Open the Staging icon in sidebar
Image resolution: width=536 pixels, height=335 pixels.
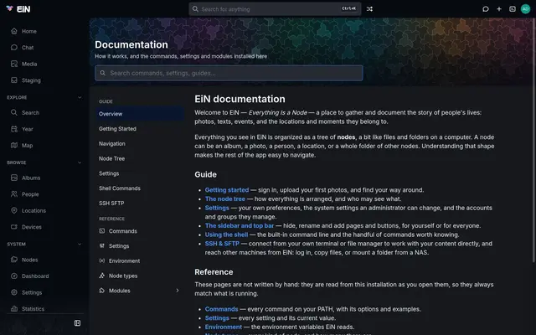(14, 80)
